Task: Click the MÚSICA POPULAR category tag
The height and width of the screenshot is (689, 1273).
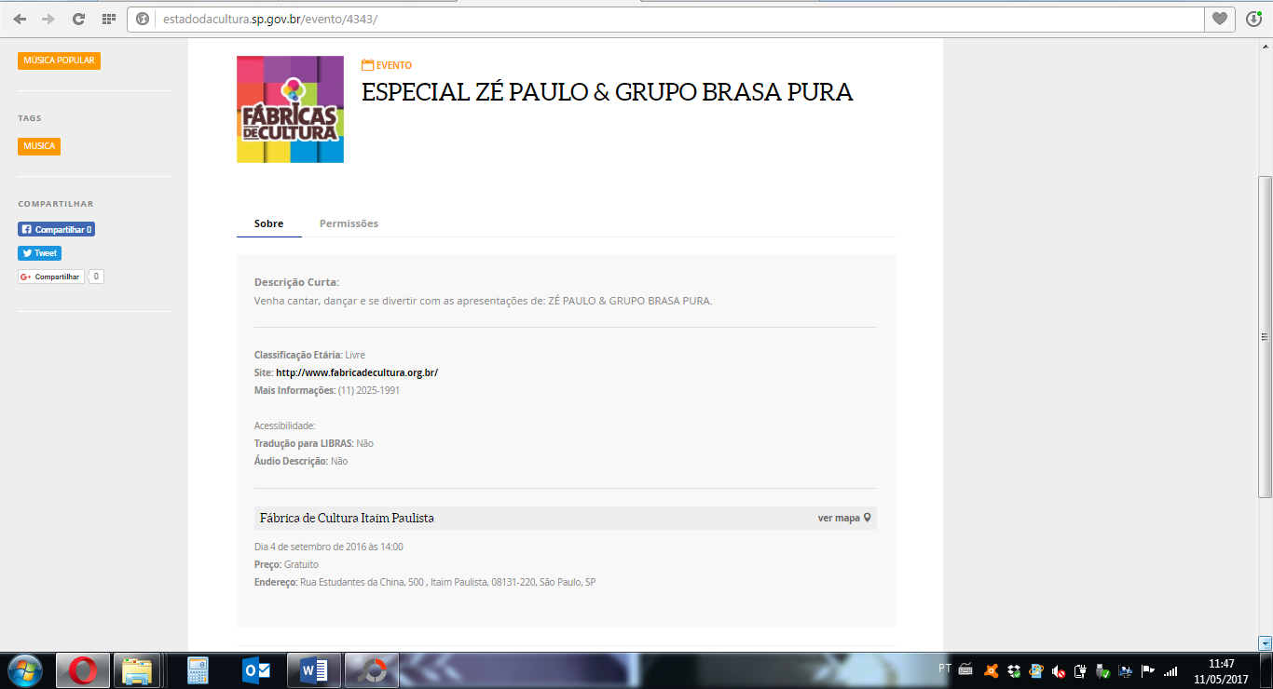Action: coord(59,61)
